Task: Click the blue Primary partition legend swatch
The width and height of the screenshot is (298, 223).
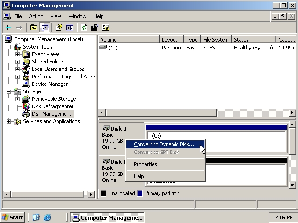Action: click(x=140, y=194)
